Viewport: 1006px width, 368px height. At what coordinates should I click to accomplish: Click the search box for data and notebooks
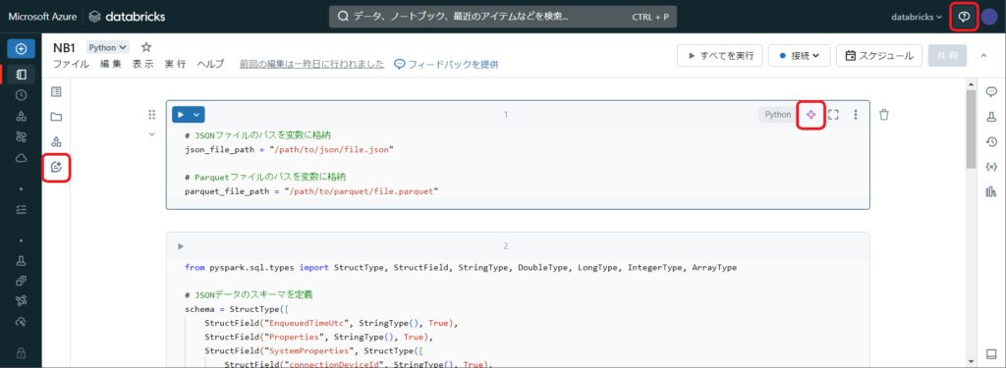click(x=502, y=17)
